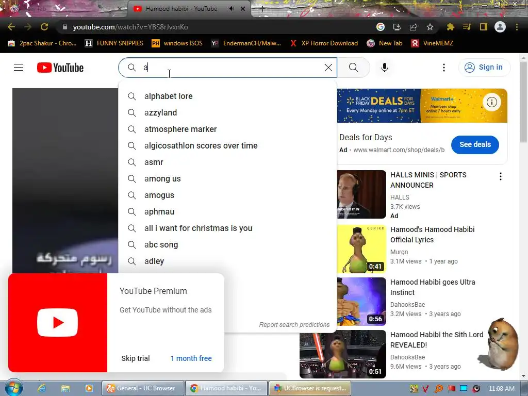Open Chrome profile avatar

(500, 27)
